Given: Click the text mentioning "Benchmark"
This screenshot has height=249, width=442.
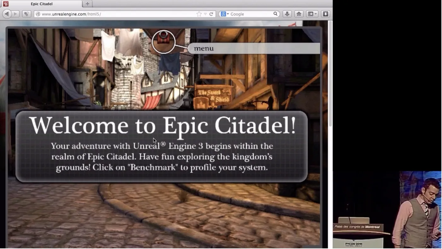Looking at the screenshot, I should pyautogui.click(x=162, y=167).
